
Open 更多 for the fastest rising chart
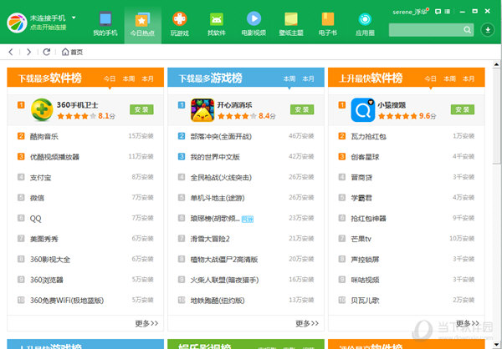[468, 323]
